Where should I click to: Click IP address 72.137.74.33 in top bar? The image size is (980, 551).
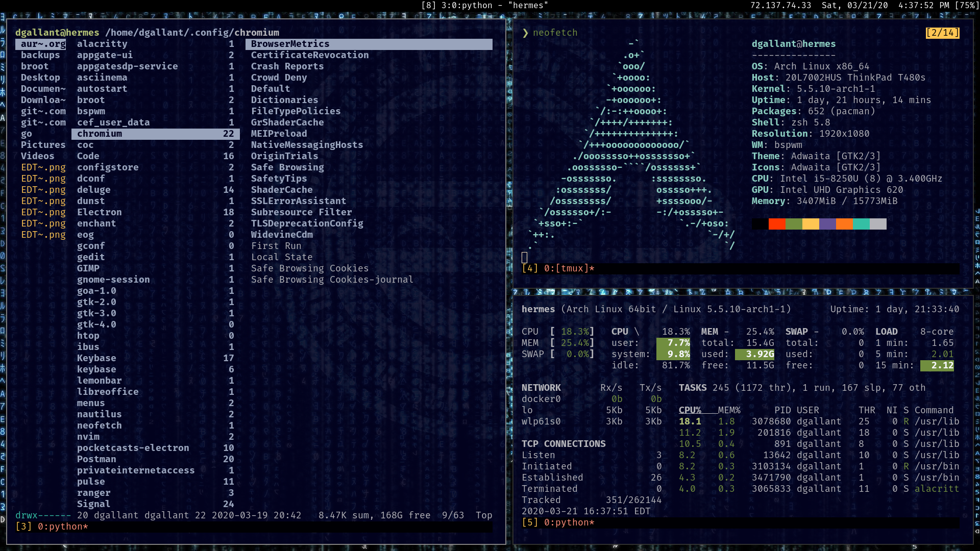(780, 6)
